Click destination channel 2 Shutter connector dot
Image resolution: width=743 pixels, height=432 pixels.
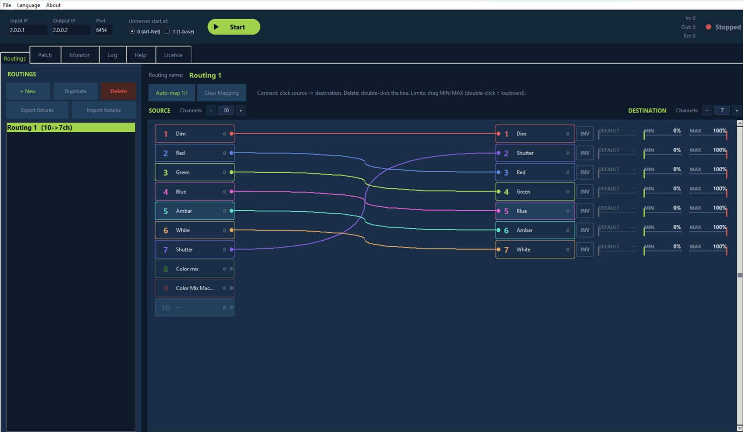click(498, 153)
